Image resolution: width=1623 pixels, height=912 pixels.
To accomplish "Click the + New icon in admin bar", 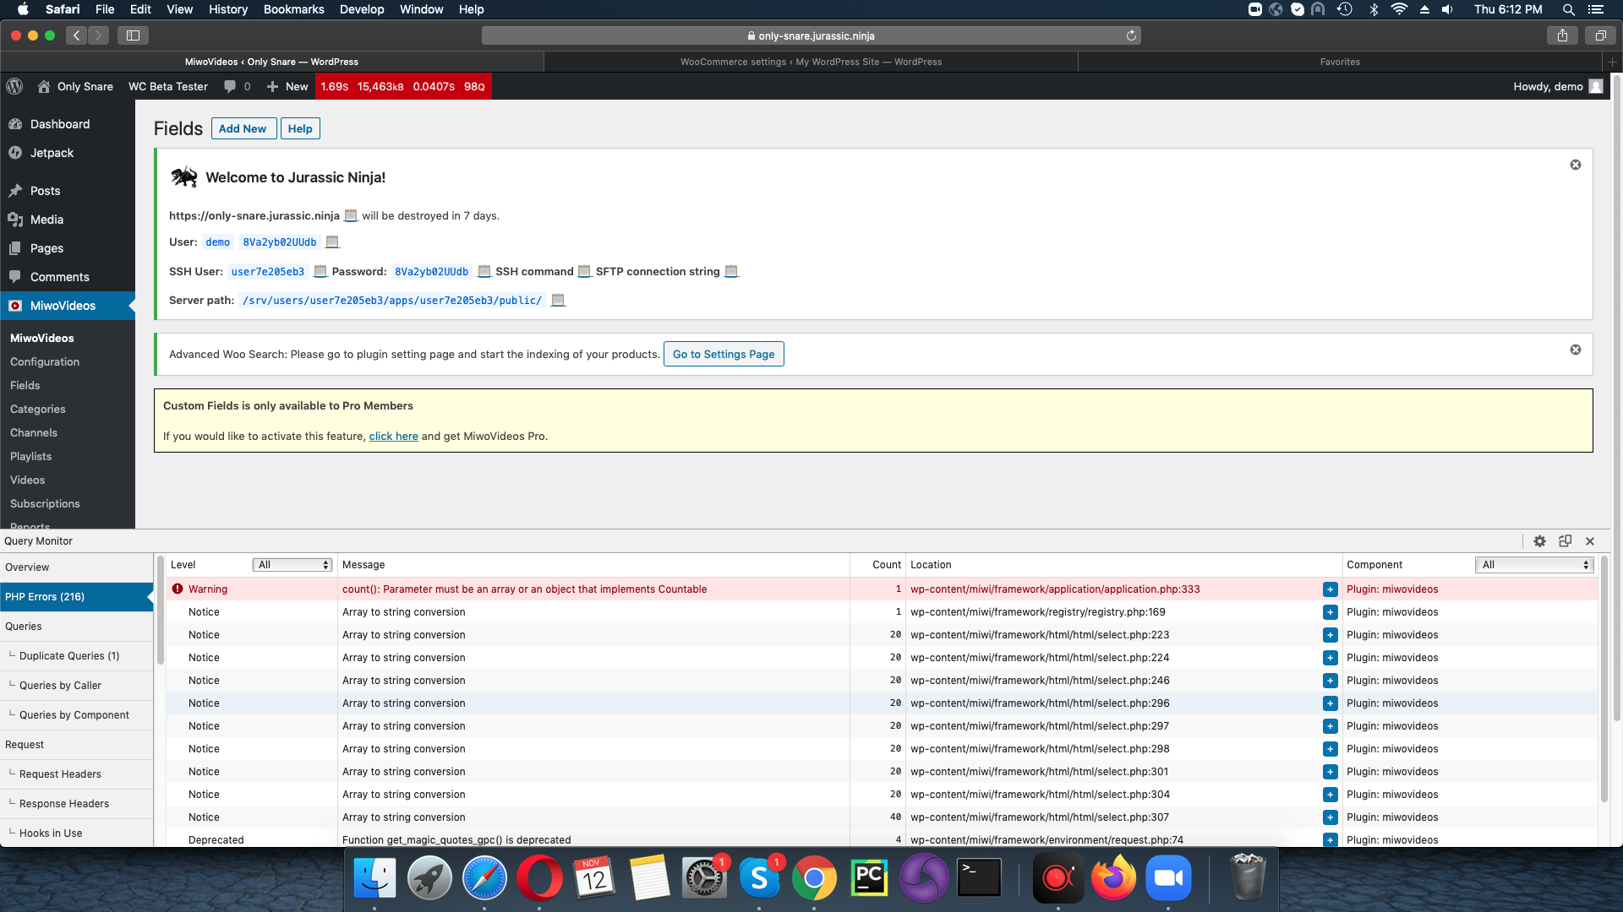I will point(270,86).
